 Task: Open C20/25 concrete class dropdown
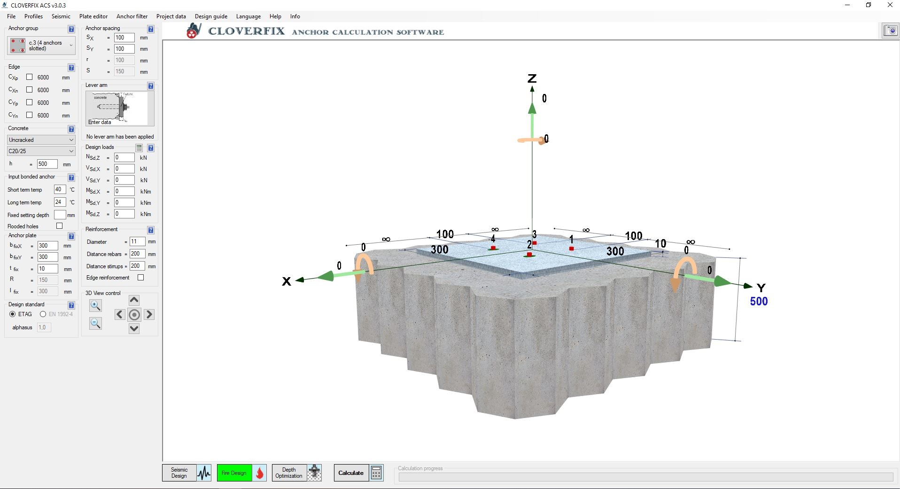pyautogui.click(x=41, y=151)
